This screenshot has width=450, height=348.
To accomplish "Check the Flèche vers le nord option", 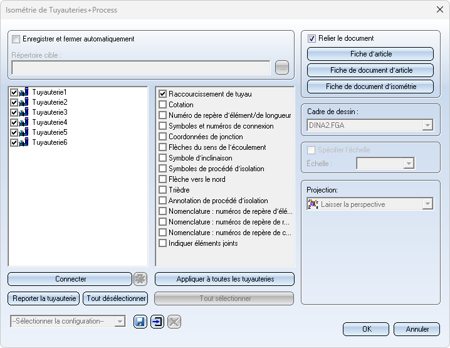I will (163, 179).
